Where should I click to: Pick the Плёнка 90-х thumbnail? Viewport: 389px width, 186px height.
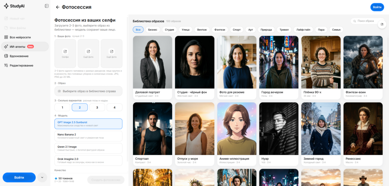click(321, 62)
